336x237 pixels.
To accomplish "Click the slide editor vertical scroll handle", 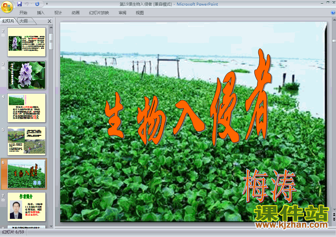I will [334, 41].
